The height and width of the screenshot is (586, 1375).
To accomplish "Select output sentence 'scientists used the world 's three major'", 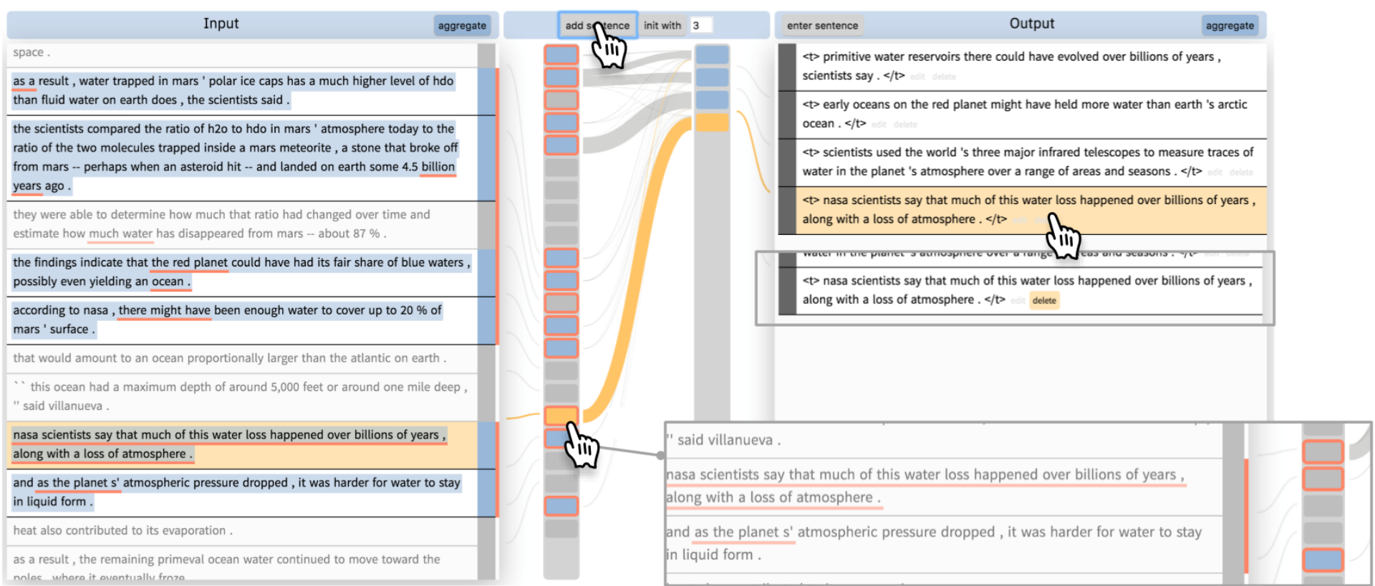I will 1031,162.
